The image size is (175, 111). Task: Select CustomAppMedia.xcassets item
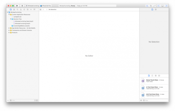[22, 26]
